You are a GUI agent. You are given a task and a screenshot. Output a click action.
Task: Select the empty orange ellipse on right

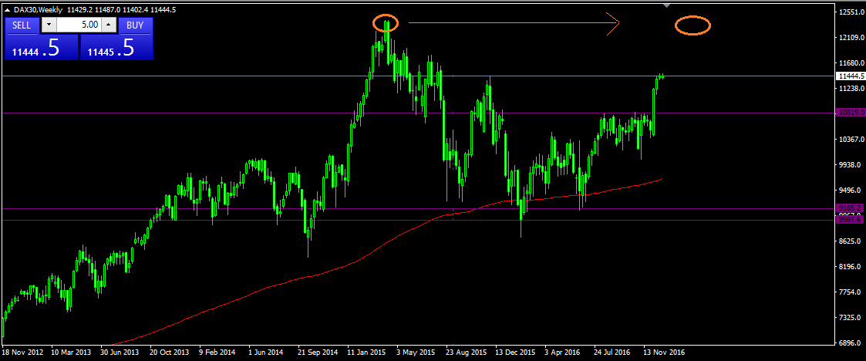click(692, 25)
